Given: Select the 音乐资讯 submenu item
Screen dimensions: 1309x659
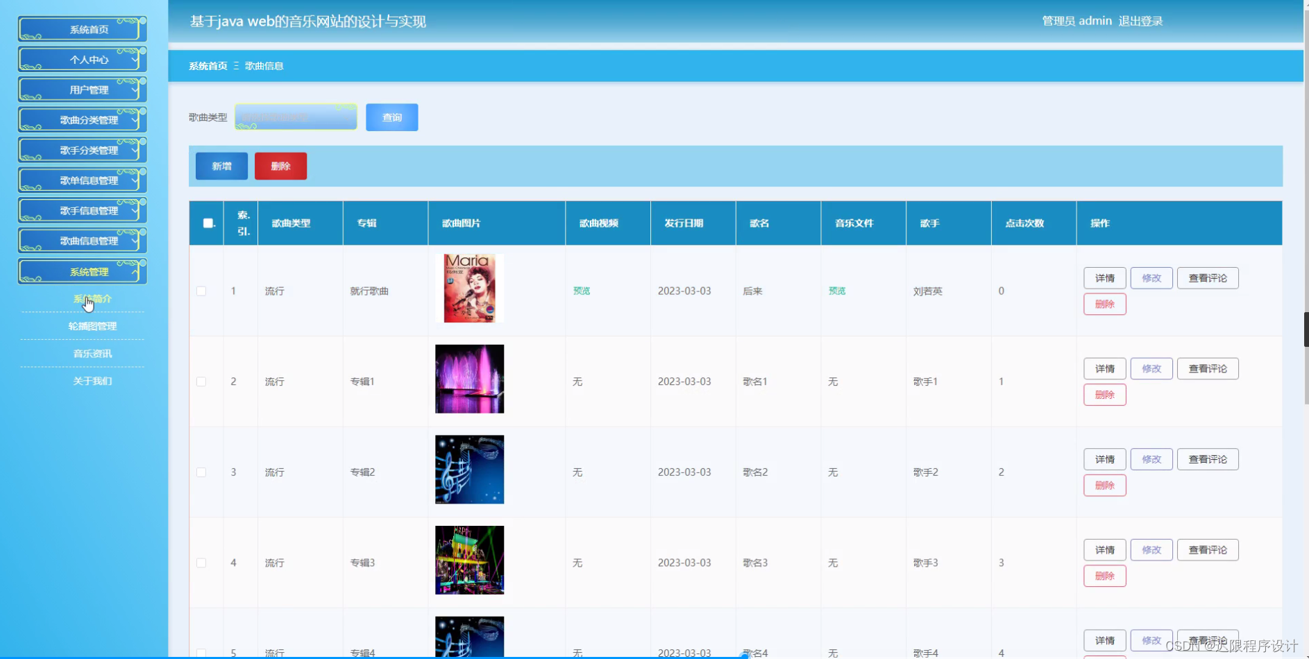Looking at the screenshot, I should 92,354.
